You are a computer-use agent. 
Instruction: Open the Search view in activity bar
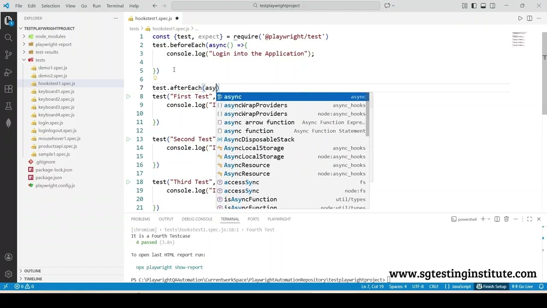point(9,38)
